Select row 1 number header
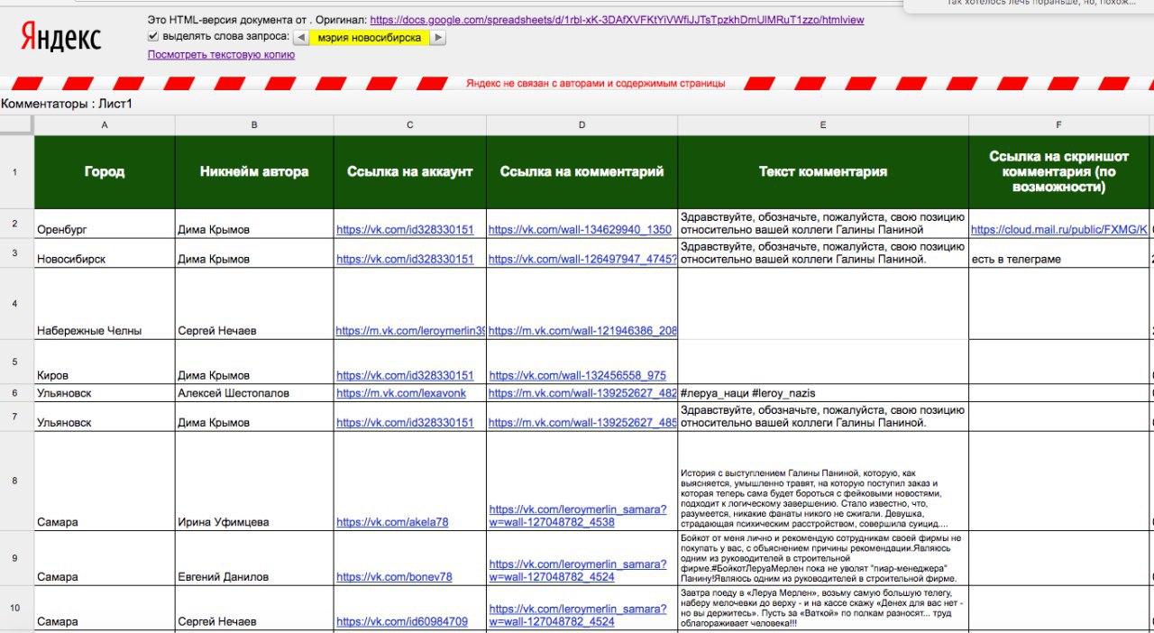This screenshot has height=633, width=1154. coord(16,171)
